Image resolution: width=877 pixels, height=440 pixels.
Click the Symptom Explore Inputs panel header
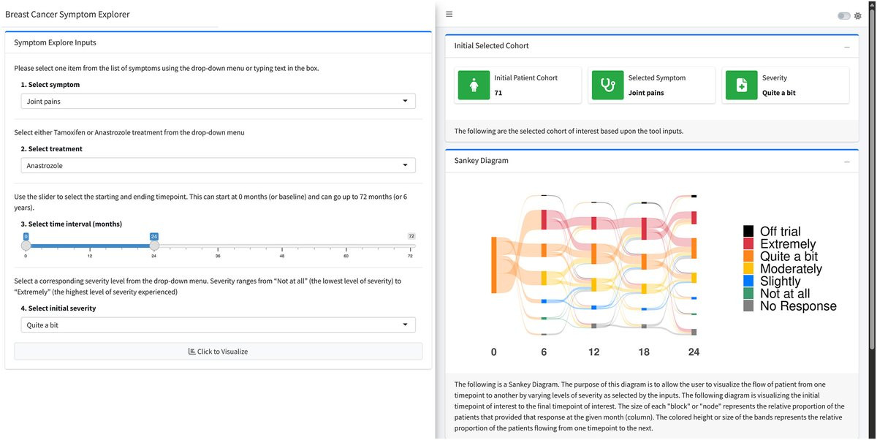(x=218, y=43)
